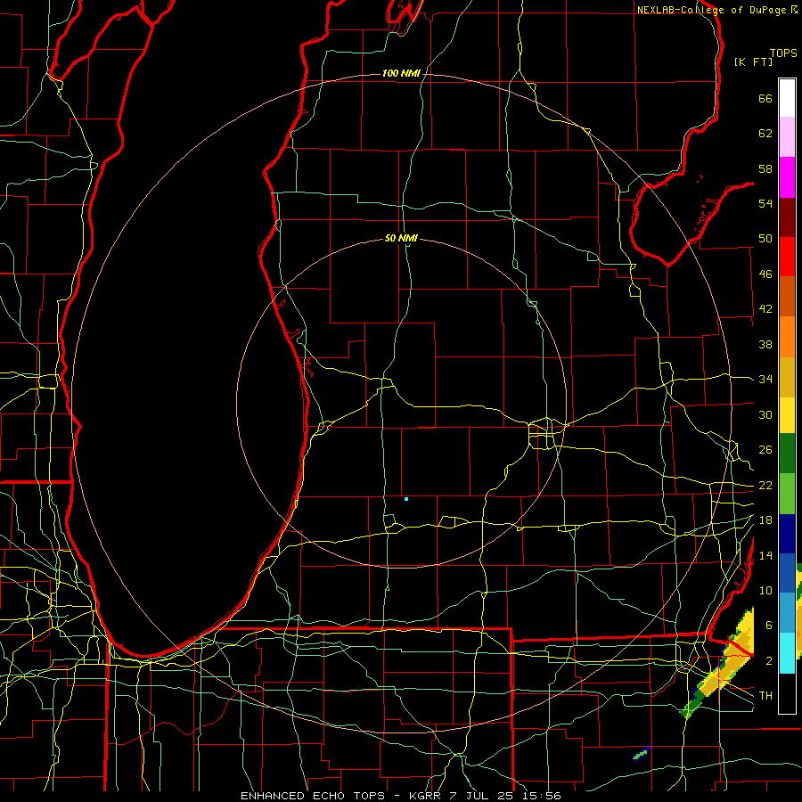Click the bright yellow legend swatch
Screen dimensions: 802x802
pyautogui.click(x=787, y=414)
